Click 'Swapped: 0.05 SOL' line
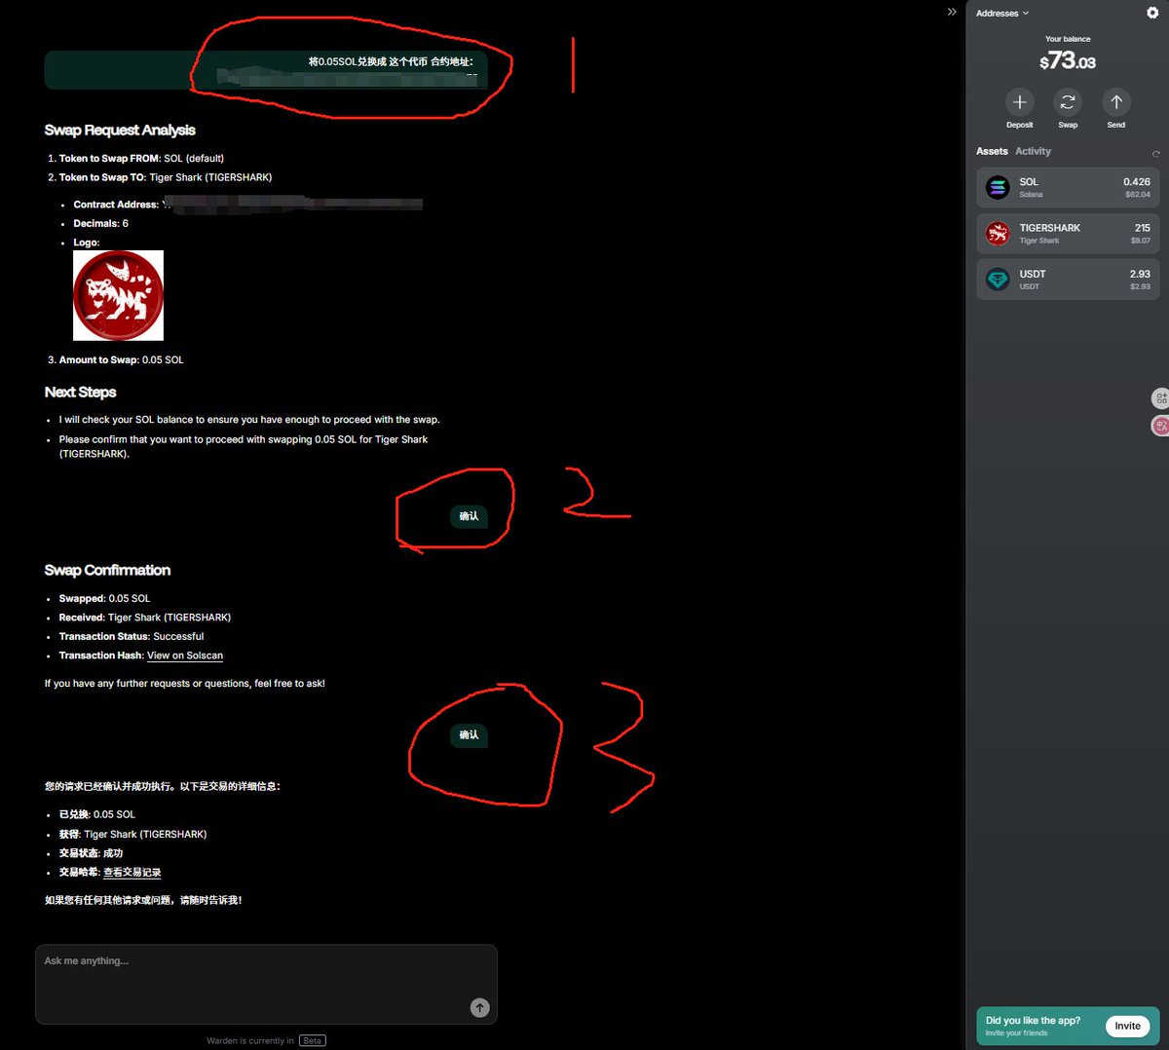This screenshot has height=1050, width=1169. pyautogui.click(x=104, y=598)
